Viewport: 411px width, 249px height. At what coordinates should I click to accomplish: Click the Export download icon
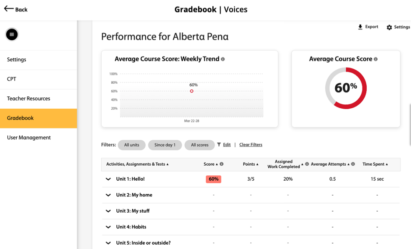(x=360, y=27)
